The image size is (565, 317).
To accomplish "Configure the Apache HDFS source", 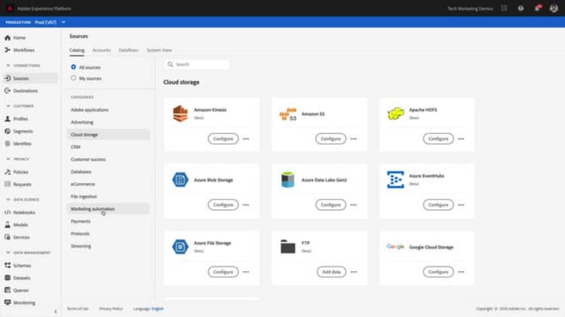I will coord(438,139).
